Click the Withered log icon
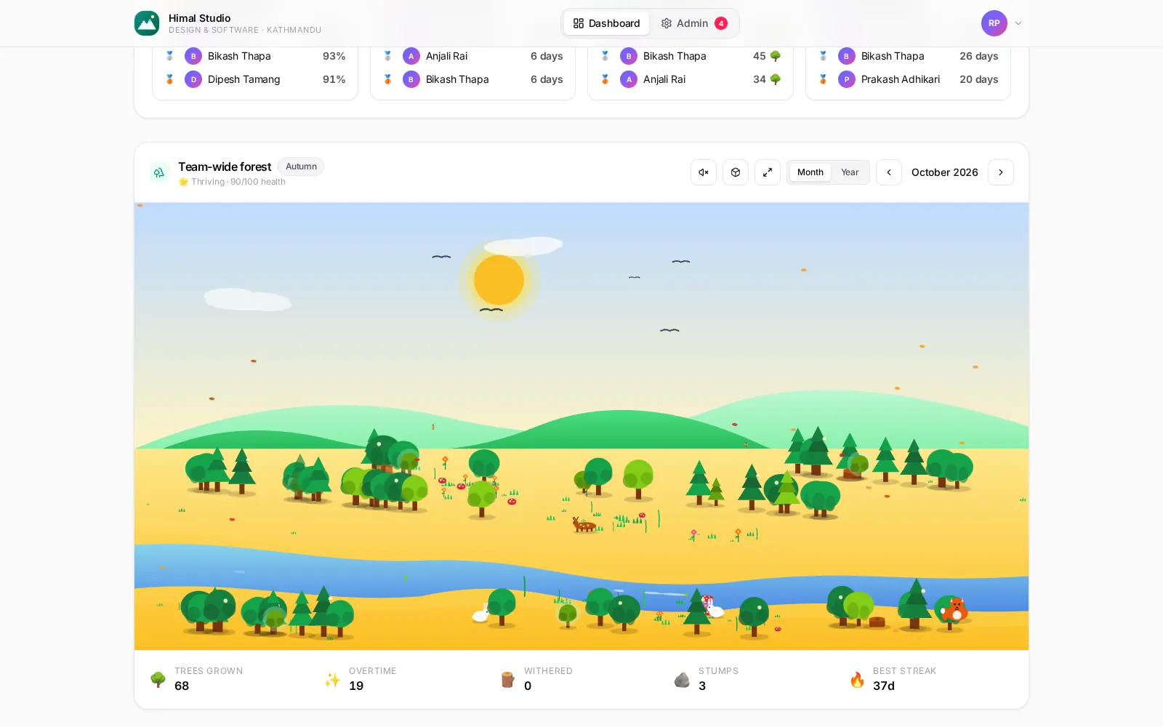This screenshot has height=727, width=1163. pos(507,679)
